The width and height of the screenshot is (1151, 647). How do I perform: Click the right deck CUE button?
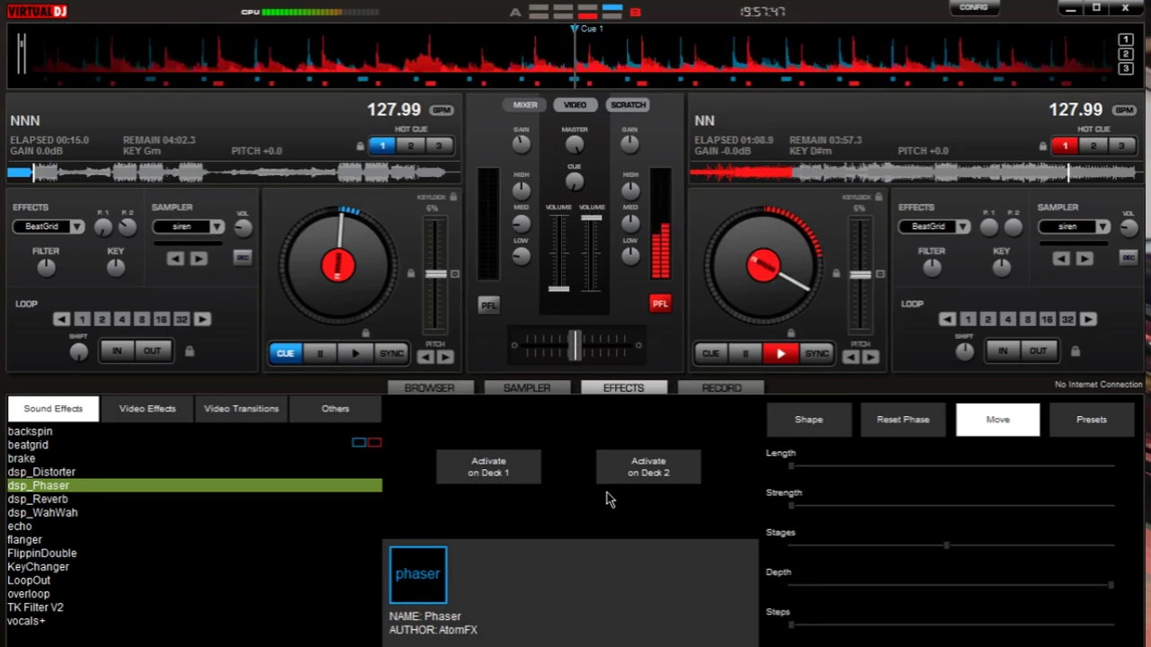[x=710, y=353]
